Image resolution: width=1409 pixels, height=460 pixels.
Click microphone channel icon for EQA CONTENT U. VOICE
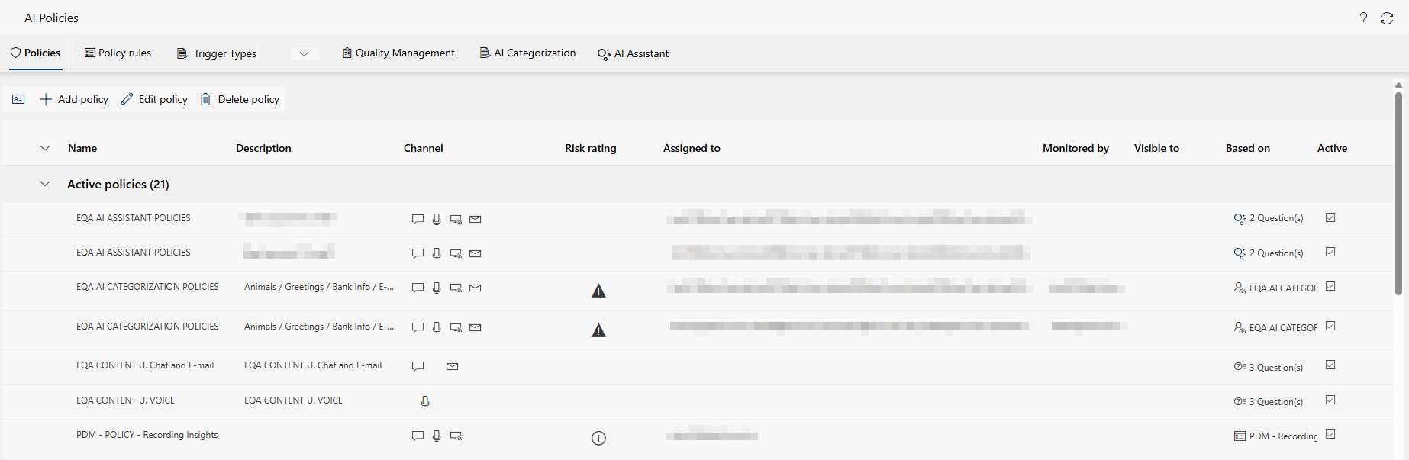coord(425,401)
